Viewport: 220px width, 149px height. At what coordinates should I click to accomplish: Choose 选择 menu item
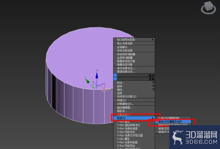134,93
